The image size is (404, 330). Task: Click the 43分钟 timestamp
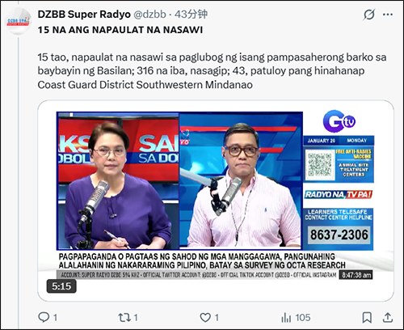coord(191,15)
